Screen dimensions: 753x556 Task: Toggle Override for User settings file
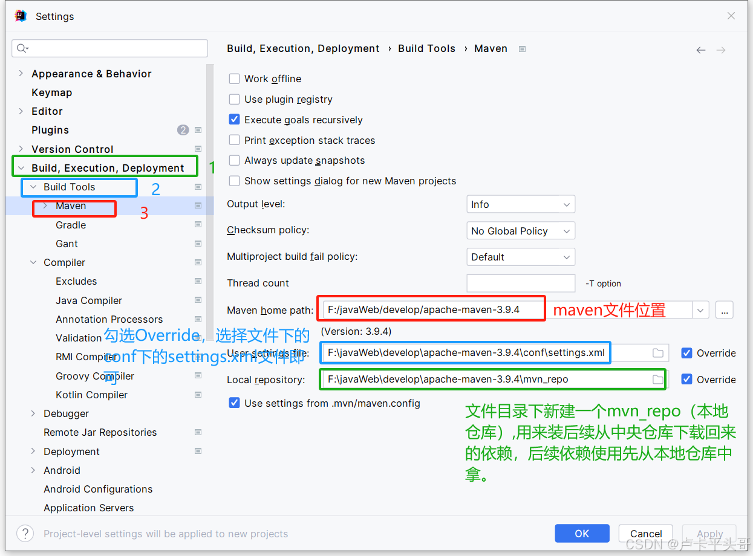coord(686,353)
